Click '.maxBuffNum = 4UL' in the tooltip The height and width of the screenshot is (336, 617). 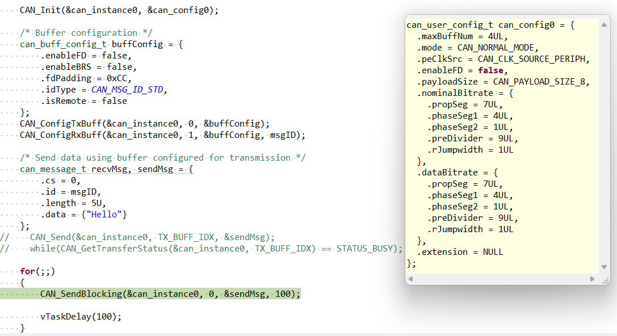tap(460, 36)
